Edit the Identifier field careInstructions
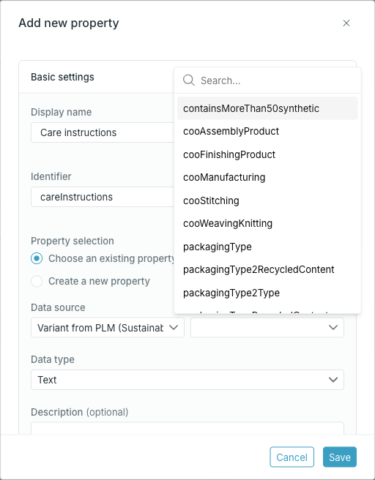The width and height of the screenshot is (375, 480). (x=103, y=197)
